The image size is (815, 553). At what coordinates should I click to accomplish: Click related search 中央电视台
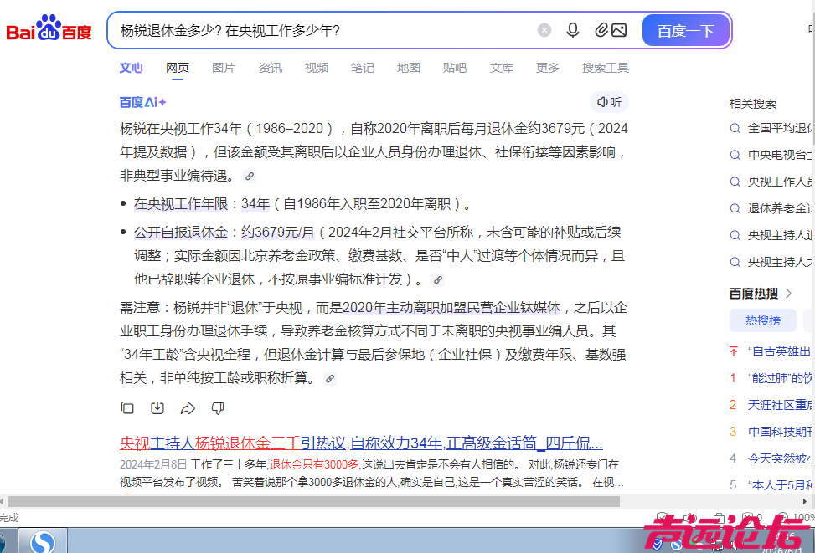(x=780, y=155)
